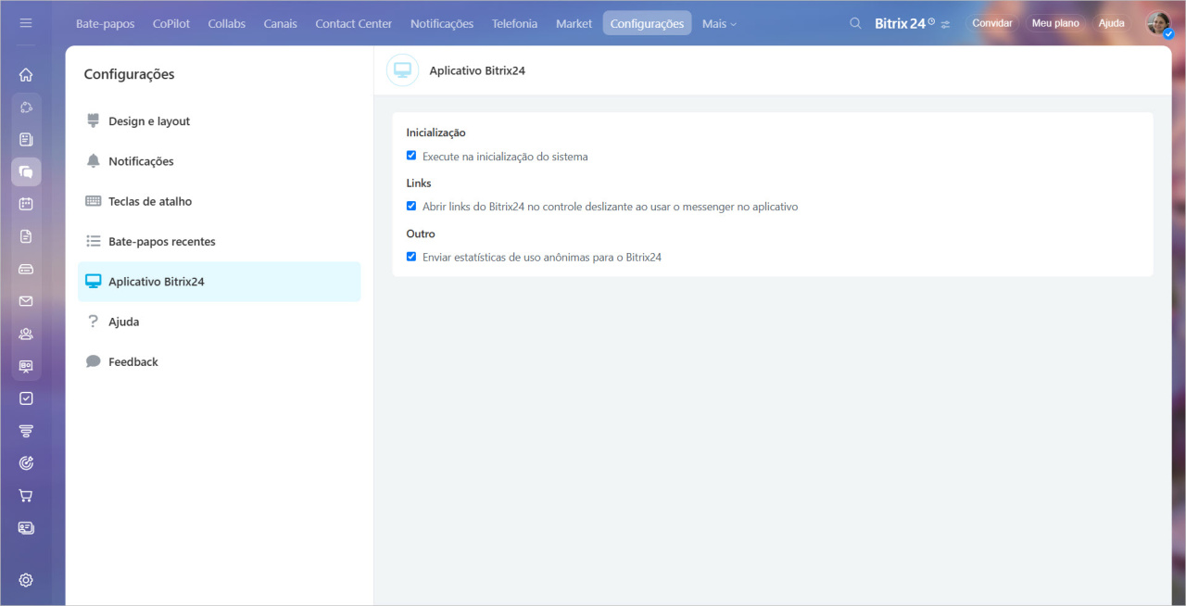Image resolution: width=1186 pixels, height=606 pixels.
Task: Select the Configurações tab in top bar
Action: [x=647, y=24]
